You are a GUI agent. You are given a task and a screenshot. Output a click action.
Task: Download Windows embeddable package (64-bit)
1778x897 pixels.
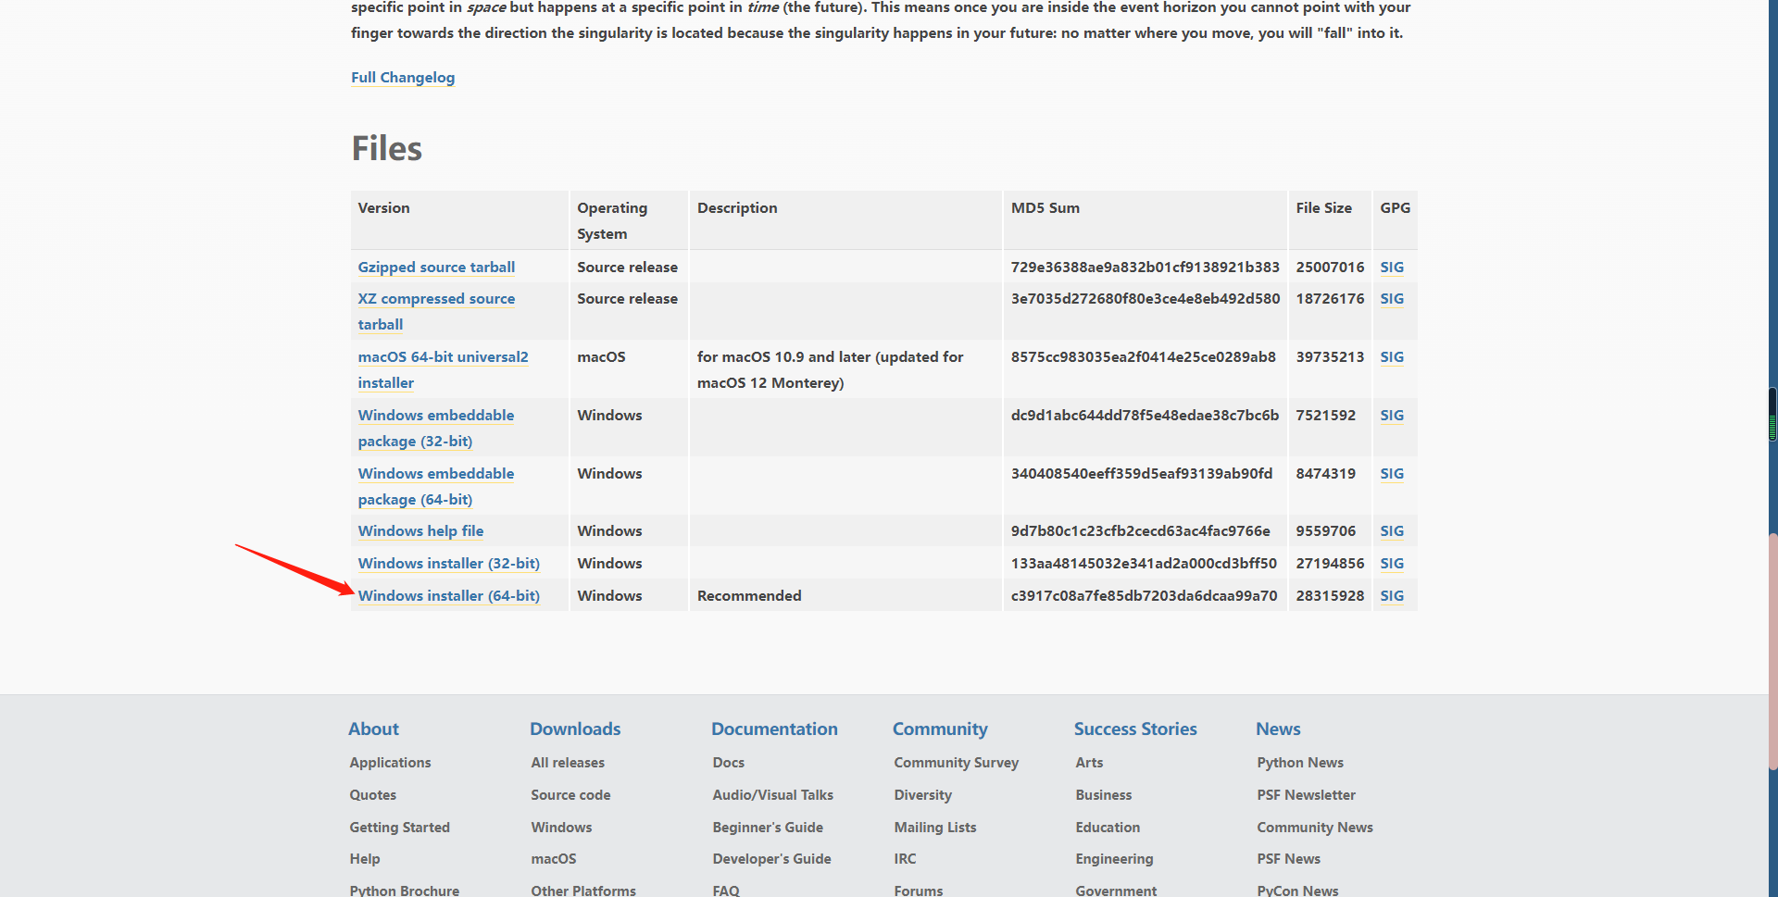(x=436, y=487)
